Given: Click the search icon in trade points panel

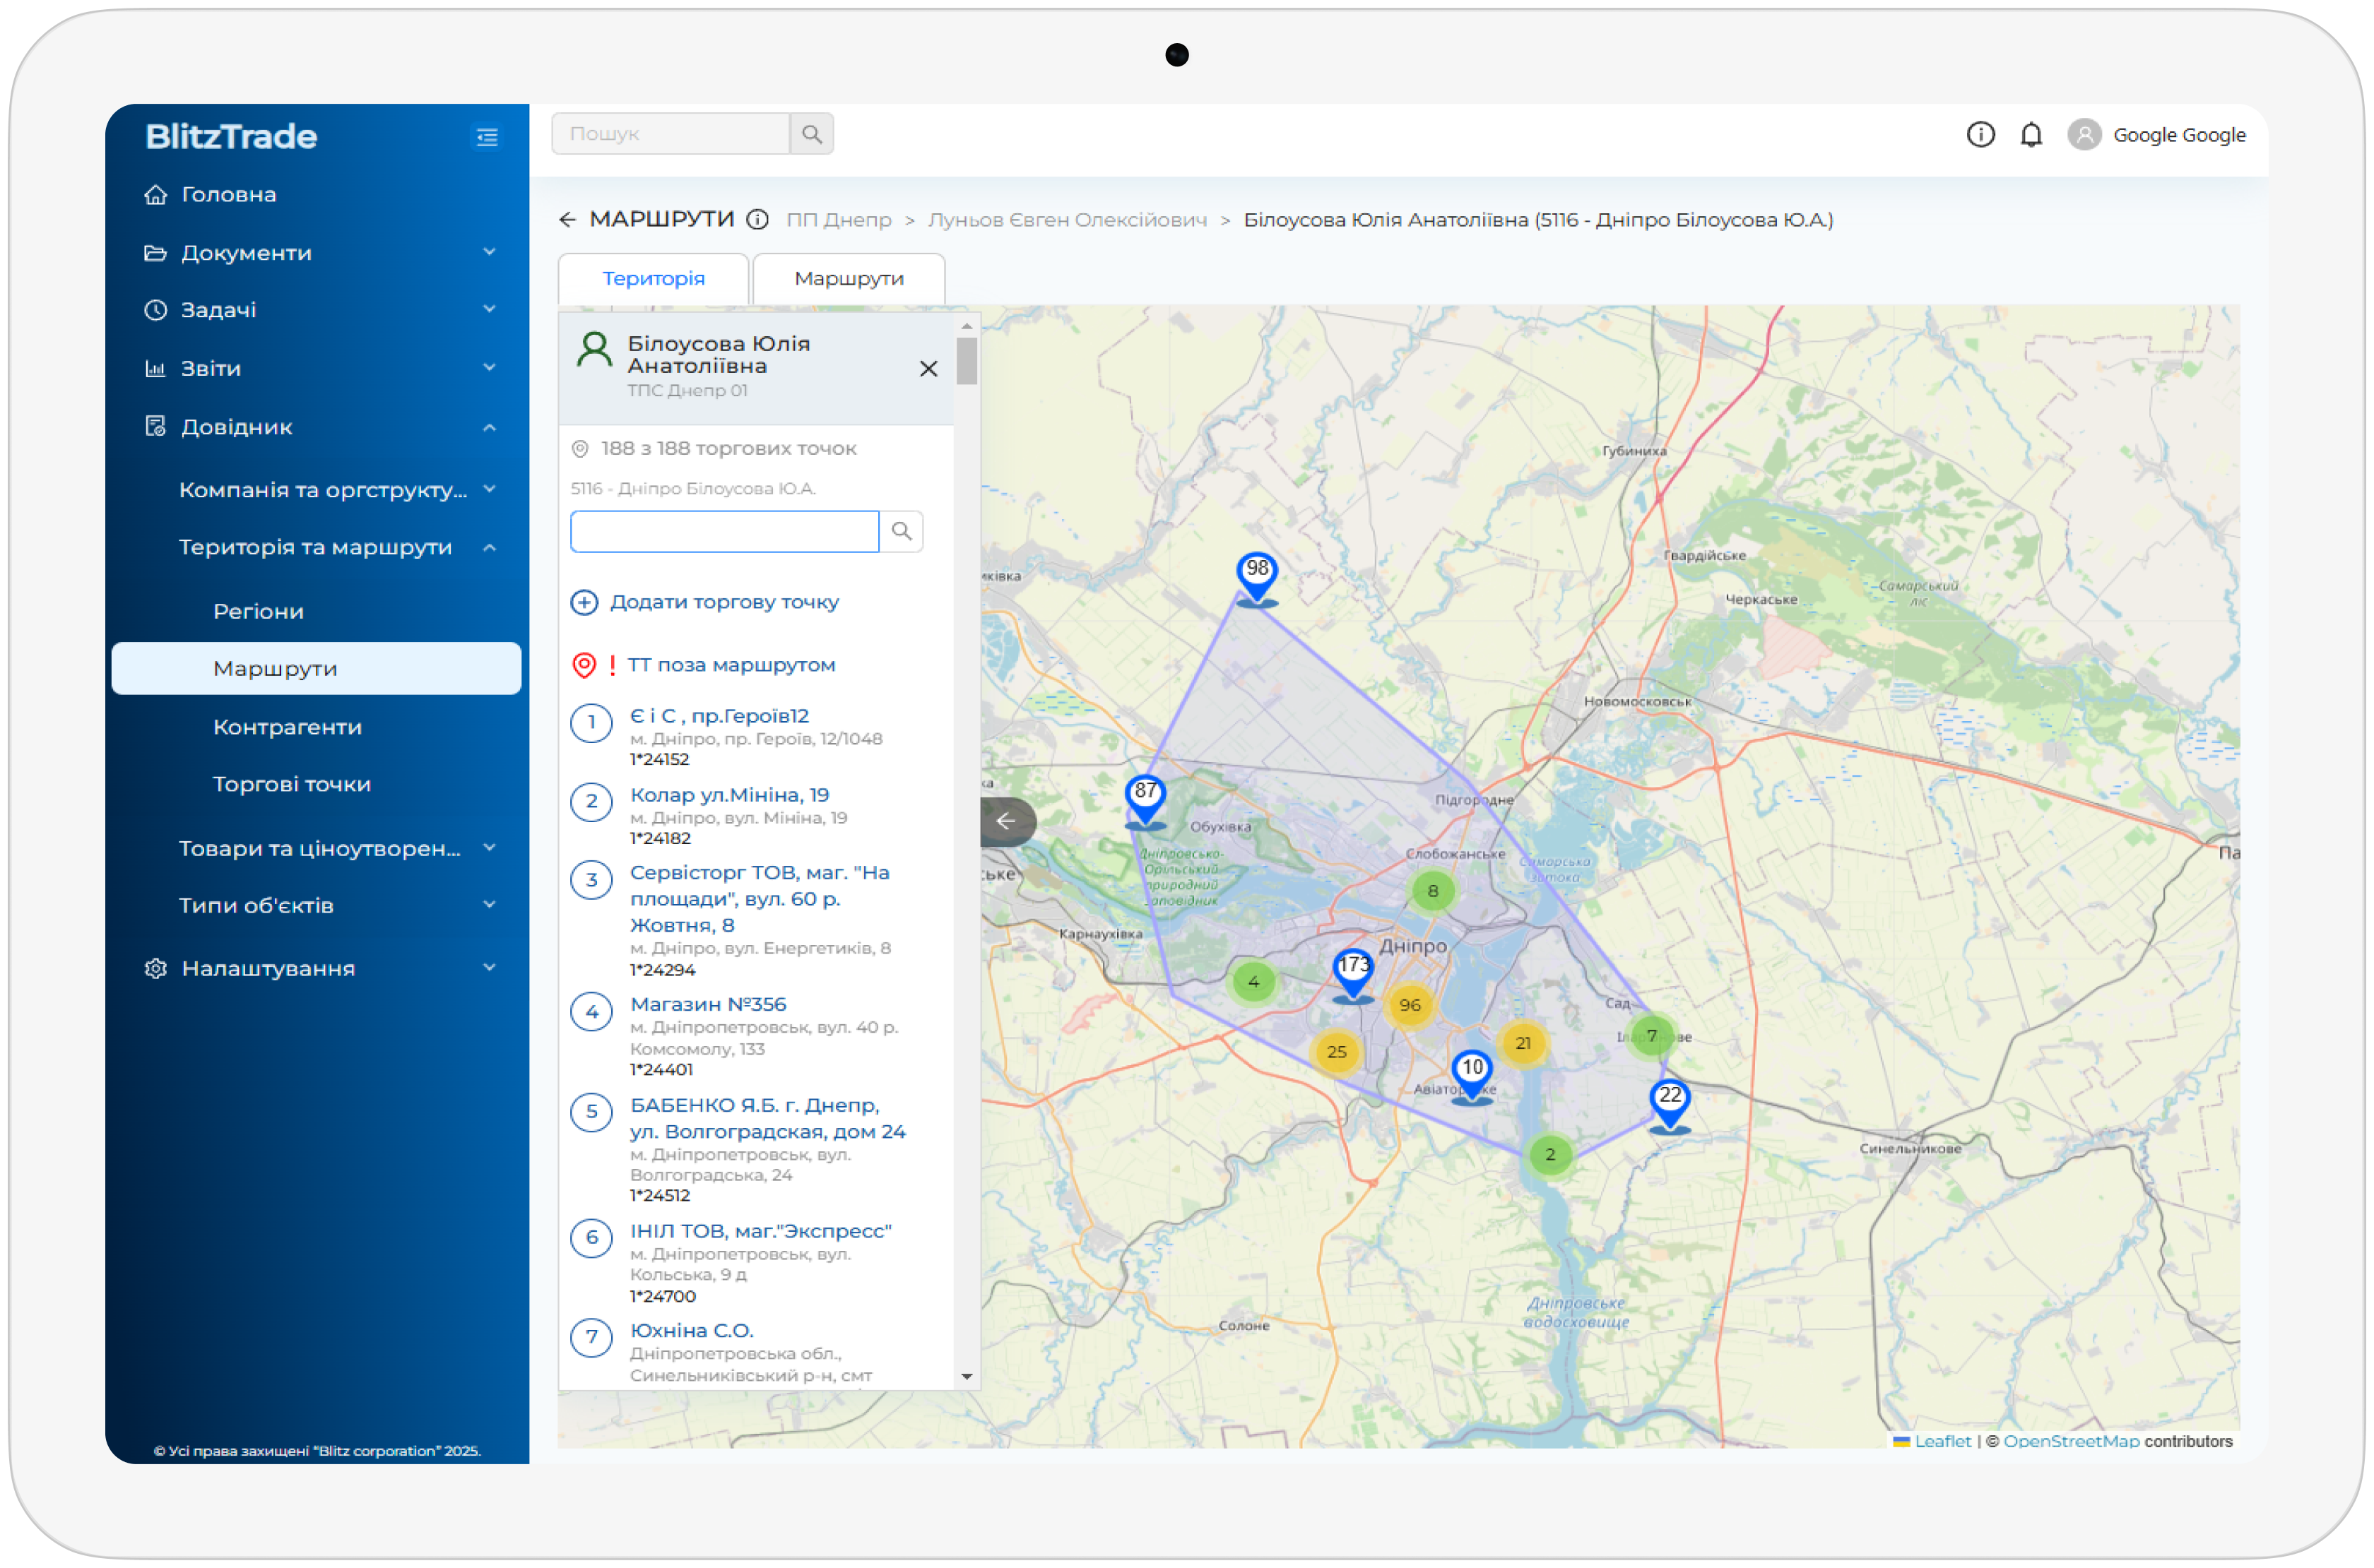Looking at the screenshot, I should (x=902, y=531).
